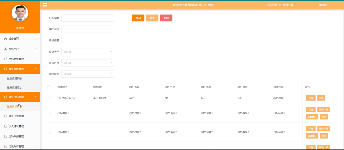
Task: Open the 目标类型 select dropdown
Action: pos(88,52)
